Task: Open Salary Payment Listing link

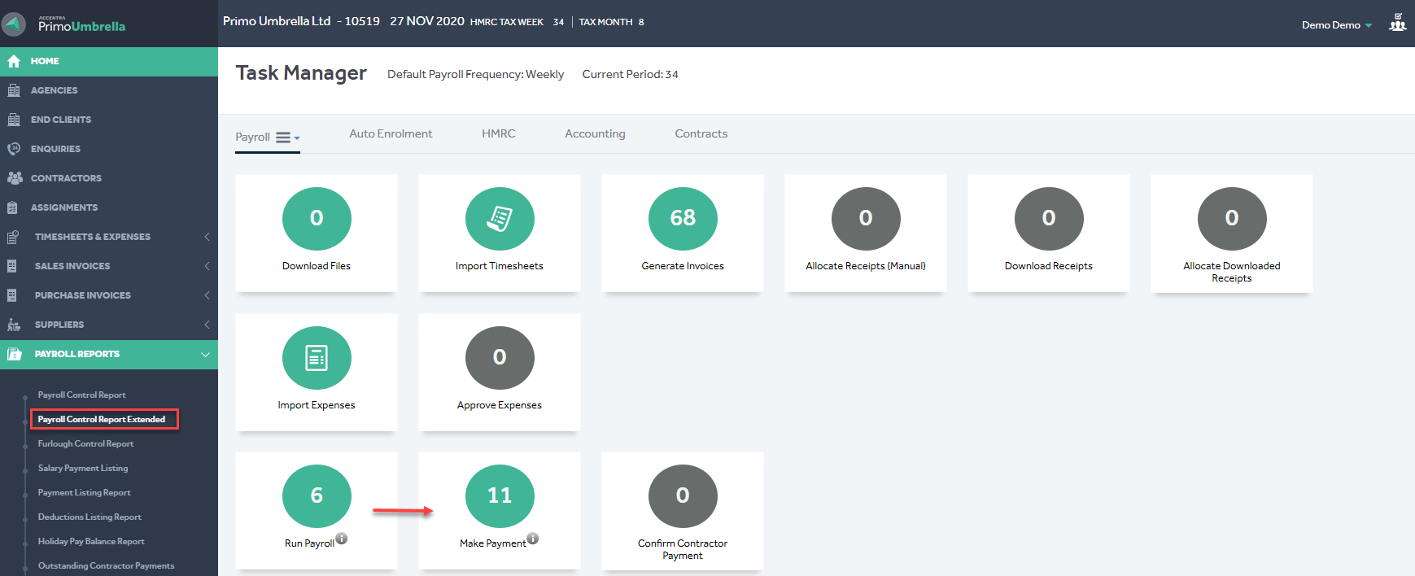Action: 83,469
